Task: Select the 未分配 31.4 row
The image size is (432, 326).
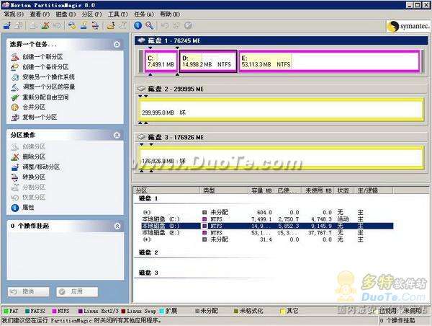Action: (x=267, y=239)
